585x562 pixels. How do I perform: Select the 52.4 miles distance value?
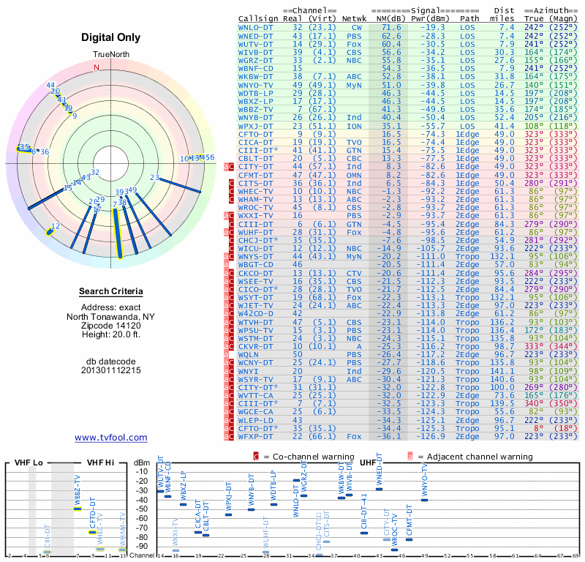pos(505,118)
